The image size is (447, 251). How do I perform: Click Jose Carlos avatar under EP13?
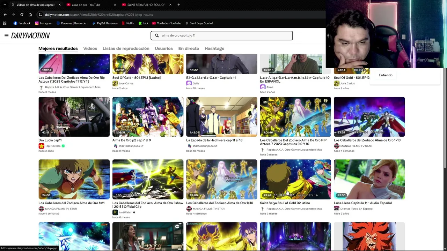coord(115,83)
